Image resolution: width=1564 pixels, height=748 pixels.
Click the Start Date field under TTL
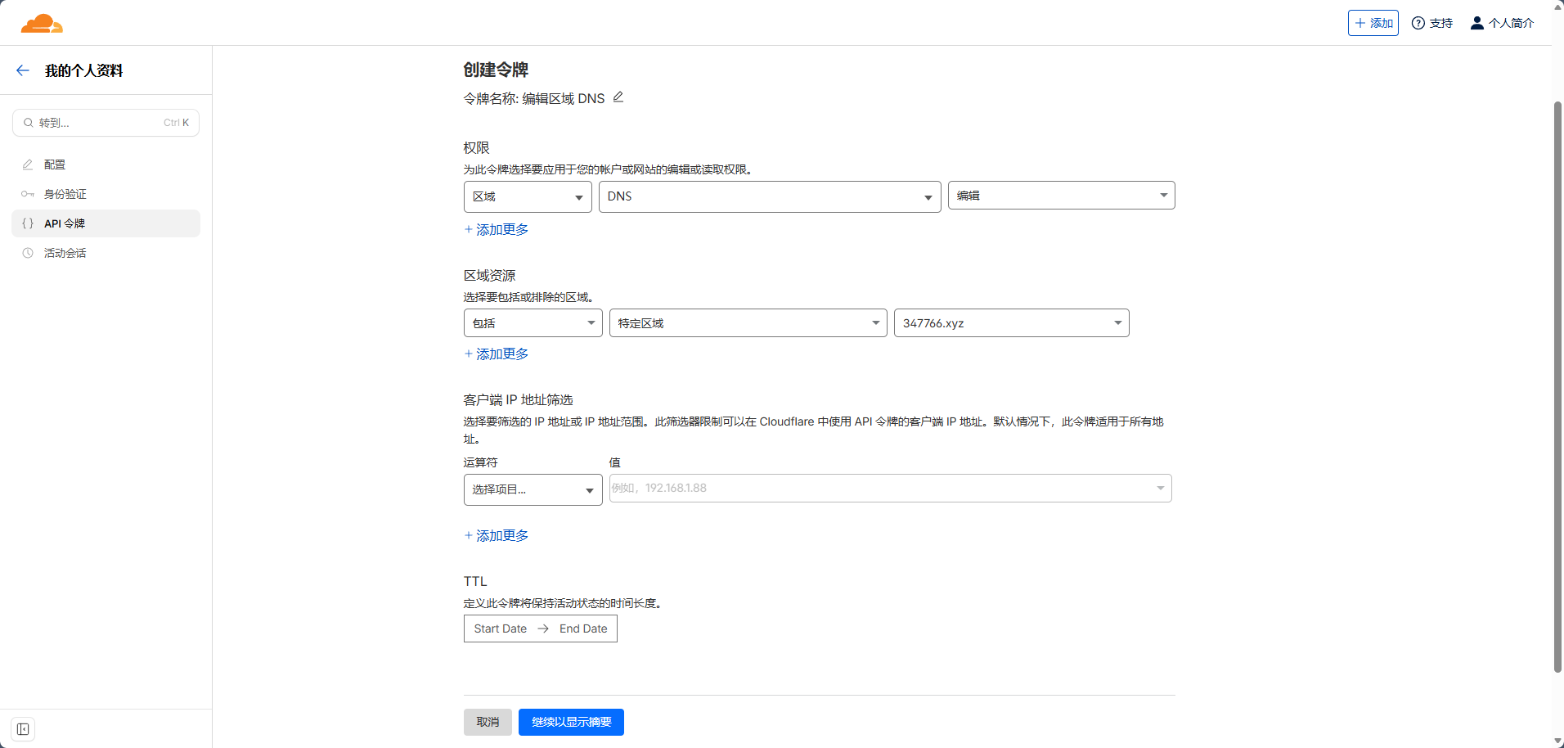[x=500, y=629]
